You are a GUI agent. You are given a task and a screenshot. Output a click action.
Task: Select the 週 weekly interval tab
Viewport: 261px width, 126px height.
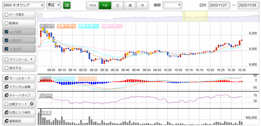130,5
